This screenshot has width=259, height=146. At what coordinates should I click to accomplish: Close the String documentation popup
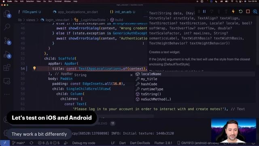point(131,75)
